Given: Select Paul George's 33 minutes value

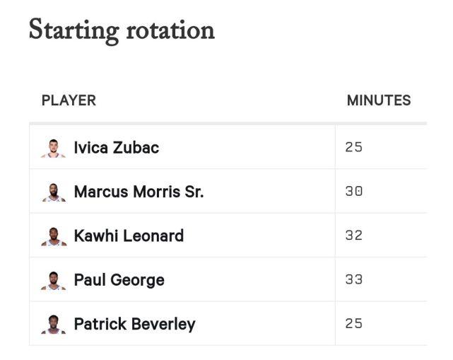Looking at the screenshot, I should tap(353, 279).
